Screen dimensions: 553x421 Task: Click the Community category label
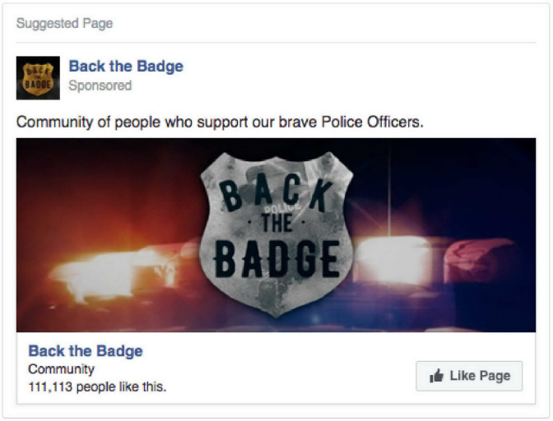coord(61,369)
